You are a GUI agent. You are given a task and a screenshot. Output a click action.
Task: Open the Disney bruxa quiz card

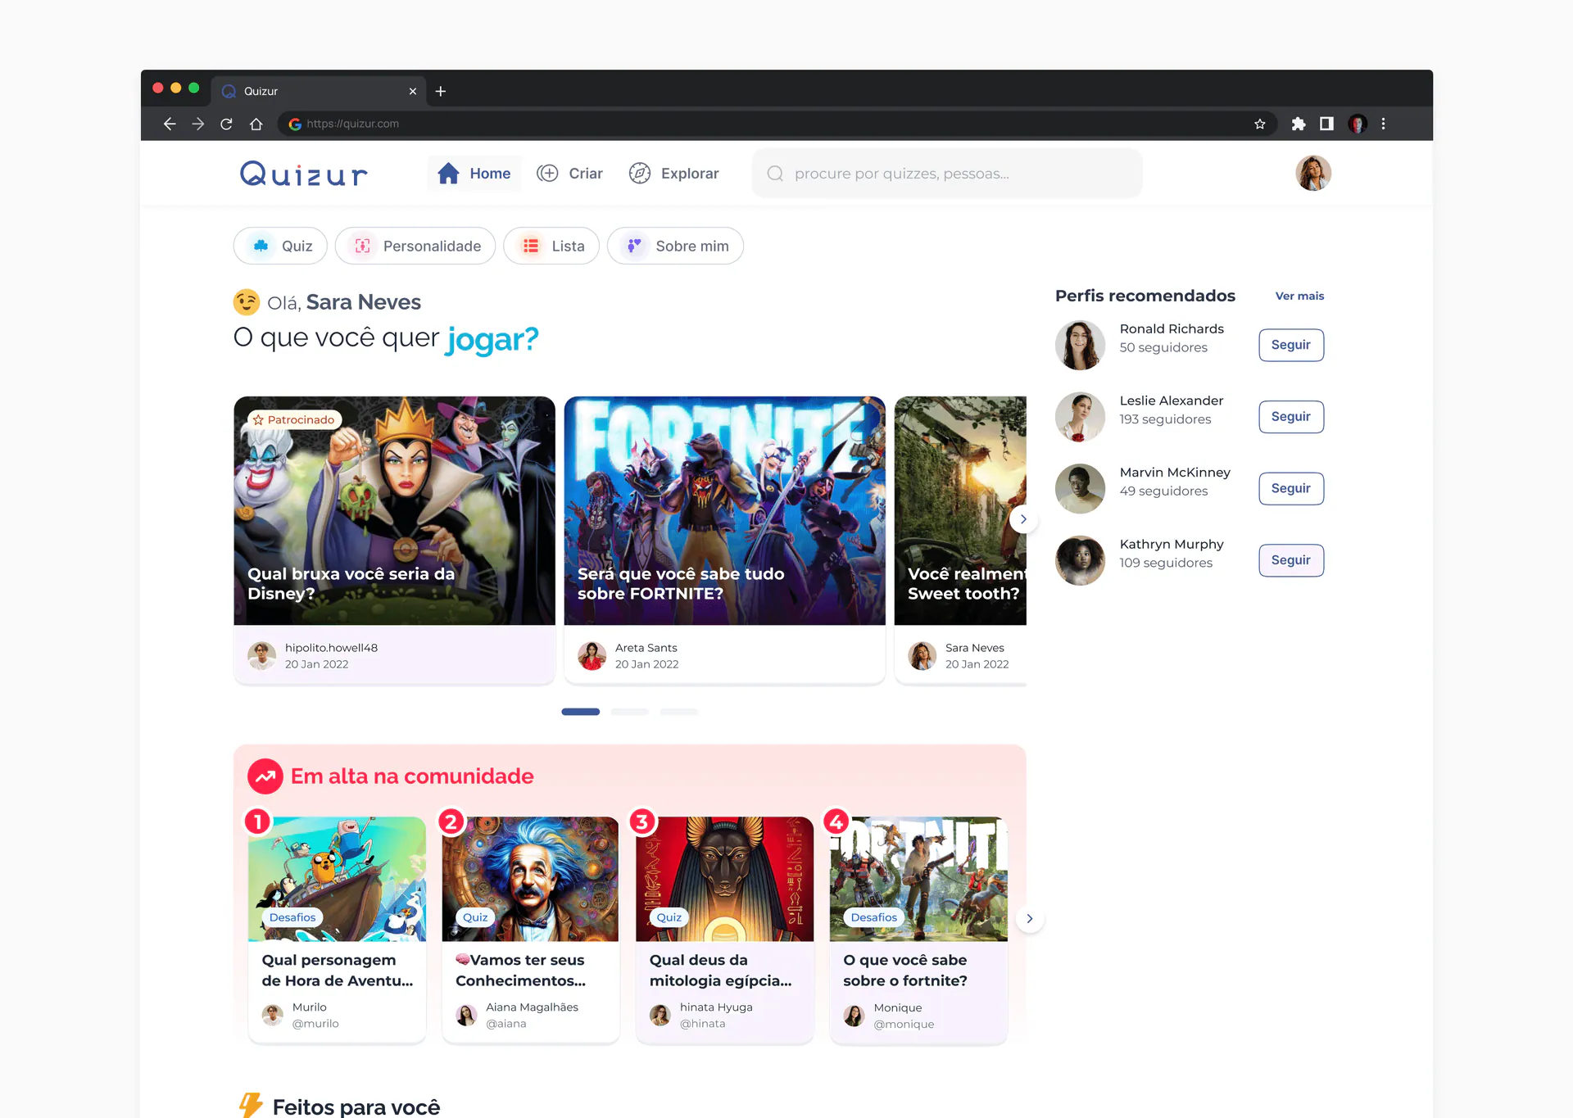[x=394, y=540]
